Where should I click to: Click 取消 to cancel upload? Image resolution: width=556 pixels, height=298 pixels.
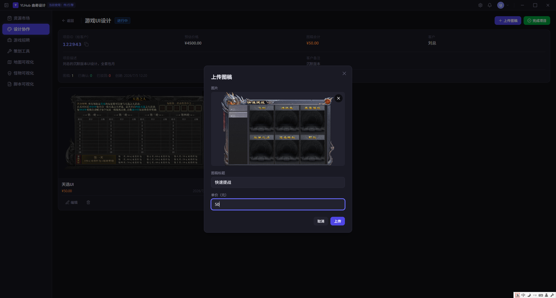tap(321, 221)
